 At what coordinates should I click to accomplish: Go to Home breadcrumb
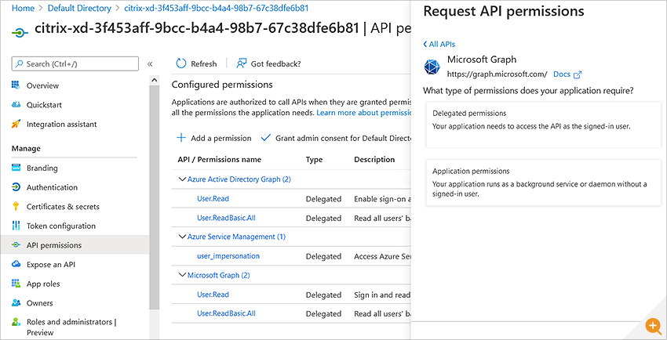[x=23, y=8]
